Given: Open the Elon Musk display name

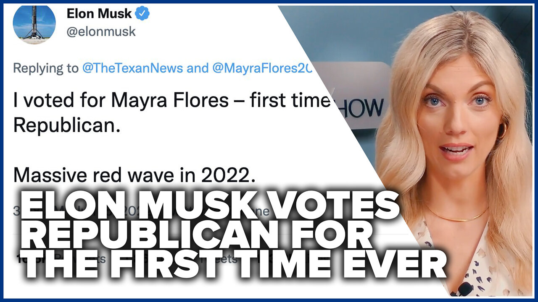Looking at the screenshot, I should coord(100,14).
